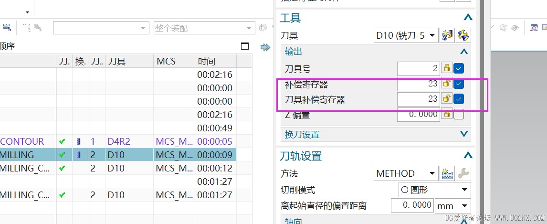Click the create method icon next to METHOD

tap(447, 173)
